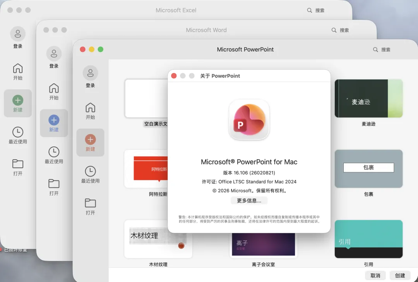This screenshot has width=418, height=282.
Task: Click Open folder icon in Excel sidebar
Action: 18,163
